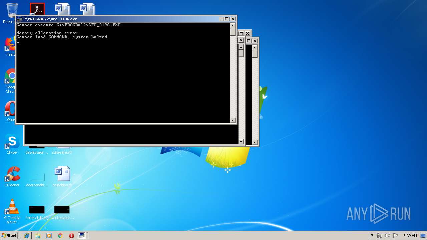Launch Internet Explorer from the taskbar
The image size is (427, 240).
[27, 236]
